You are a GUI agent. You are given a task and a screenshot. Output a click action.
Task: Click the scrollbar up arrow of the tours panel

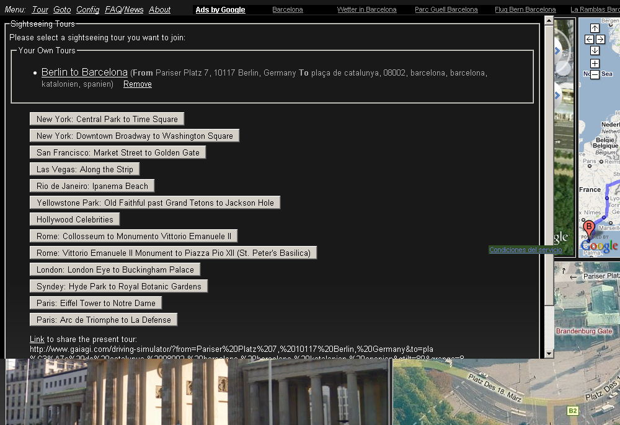tap(549, 20)
